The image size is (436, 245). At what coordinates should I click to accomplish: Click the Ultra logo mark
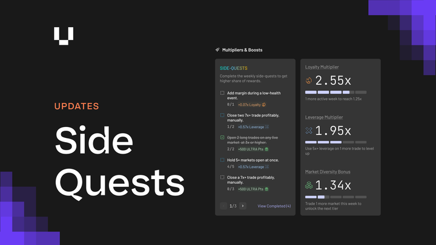[64, 36]
